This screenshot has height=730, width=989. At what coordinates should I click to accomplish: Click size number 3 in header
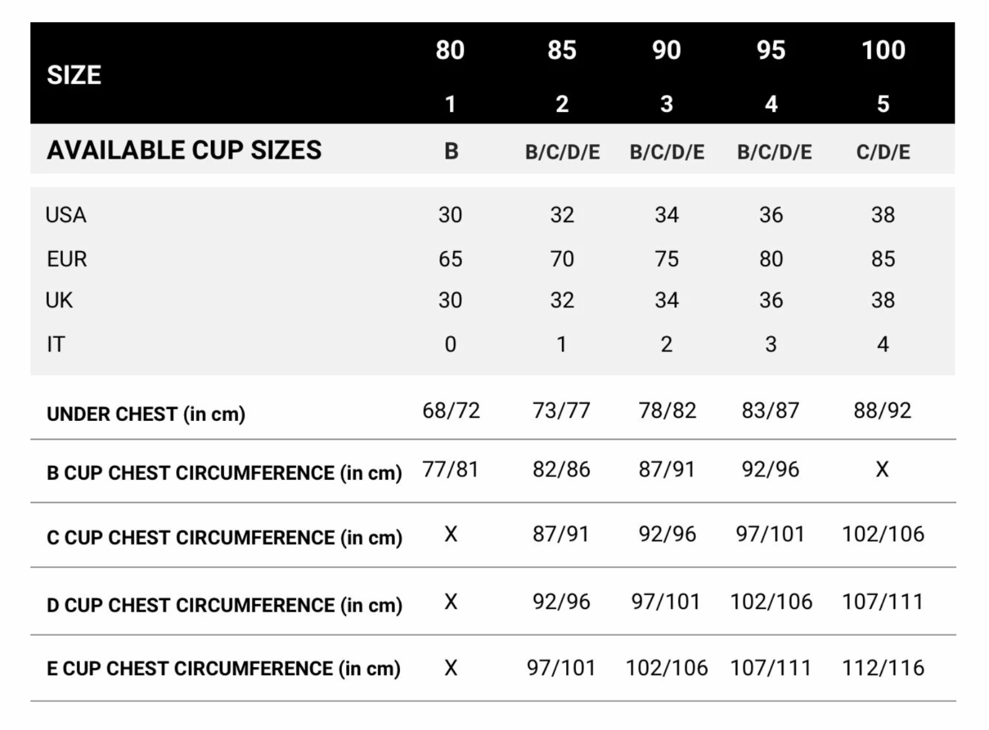666,104
